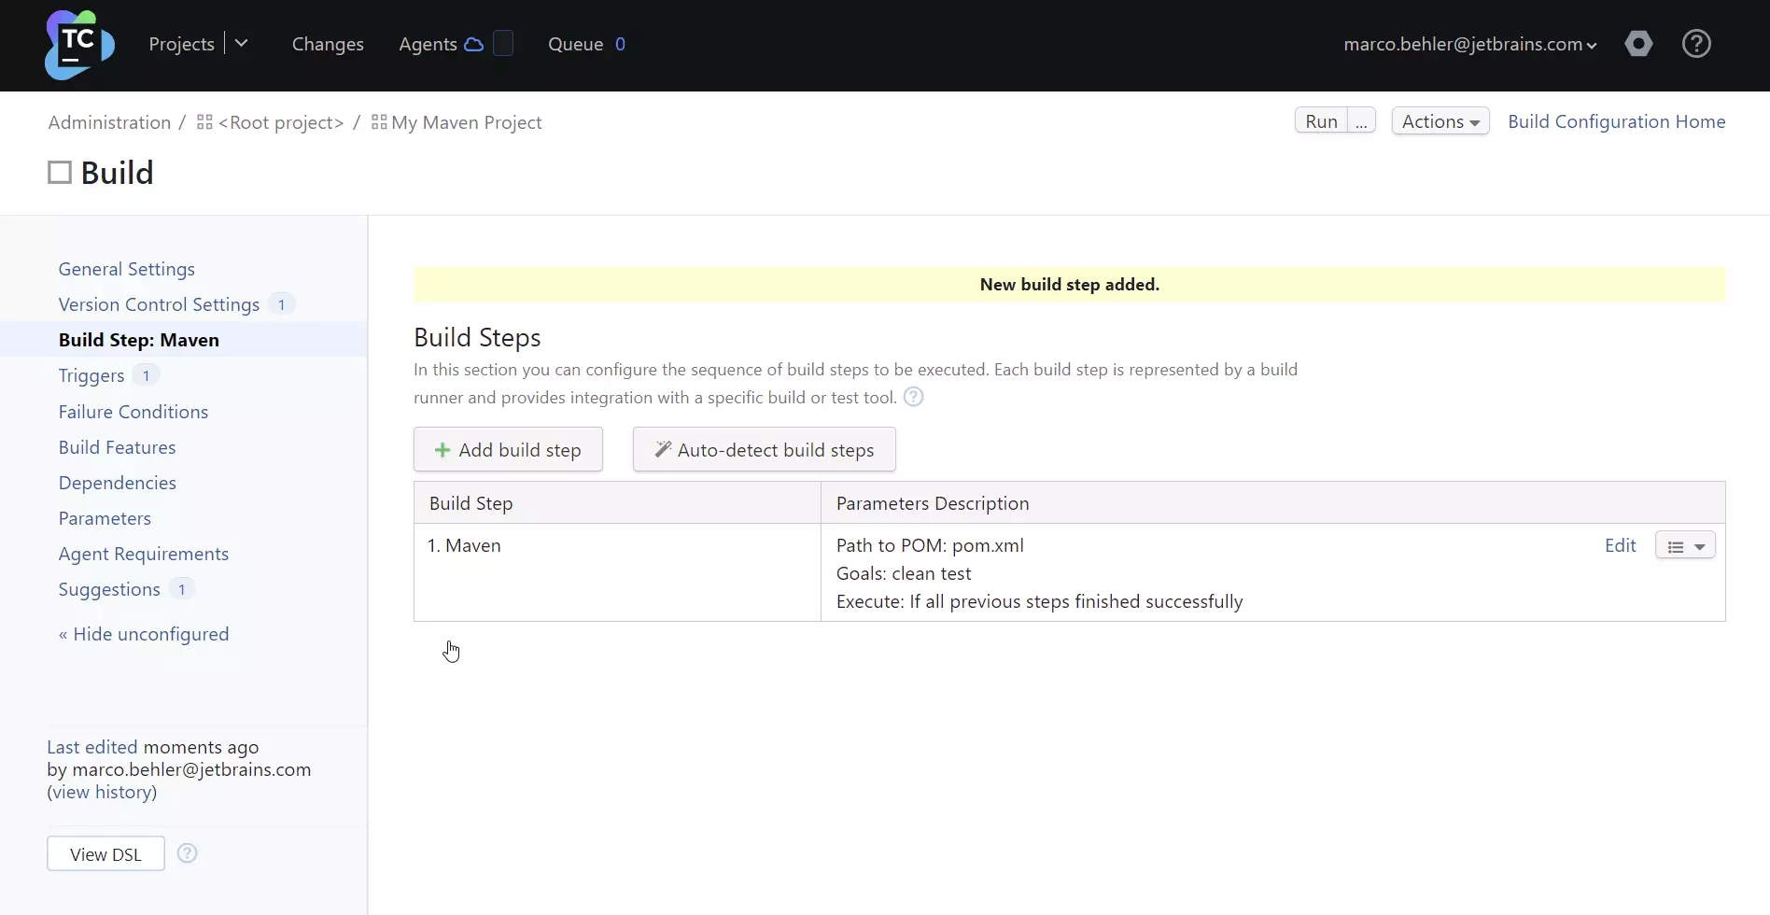
Task: Click the hexagon notifications icon in header
Action: (1637, 44)
